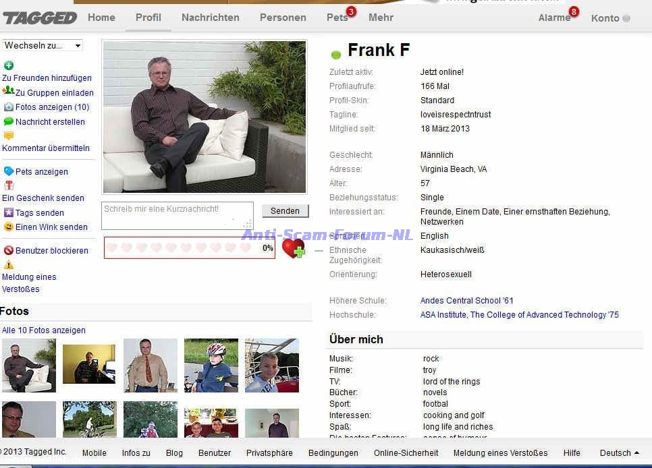Click the short message text field
Image resolution: width=652 pixels, height=468 pixels.
tap(177, 215)
